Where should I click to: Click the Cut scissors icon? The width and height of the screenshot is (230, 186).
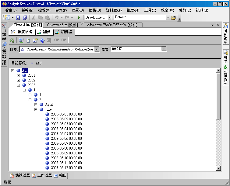point(34,18)
